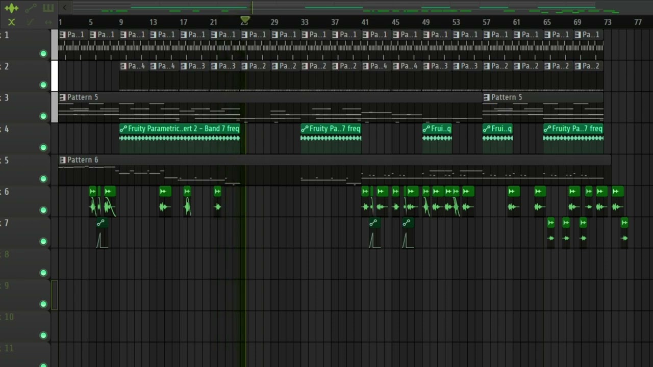This screenshot has width=653, height=367.
Task: Mute track 3 with its green LED
Action: 43,116
